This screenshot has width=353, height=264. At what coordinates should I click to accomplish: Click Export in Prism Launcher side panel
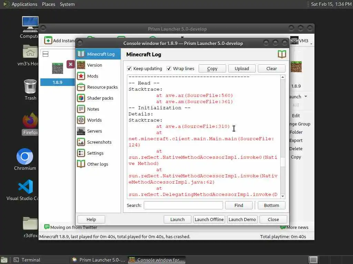coord(296,141)
